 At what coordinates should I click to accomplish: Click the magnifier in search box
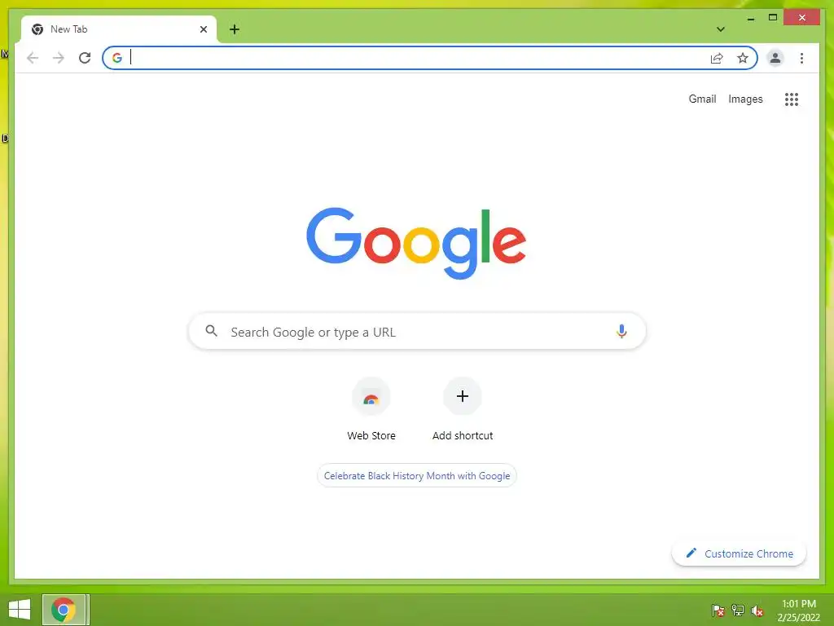(x=211, y=331)
